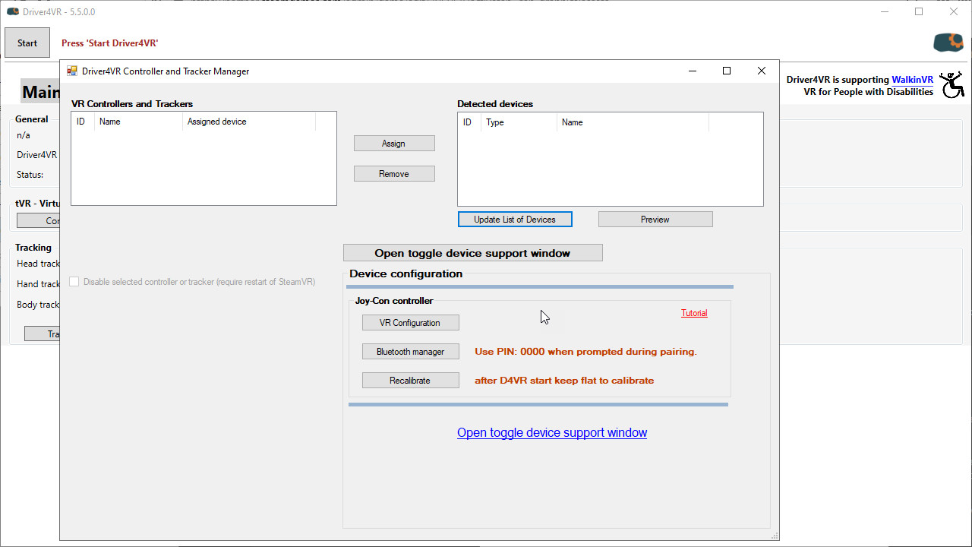Recalibrate the Joy-Con controller
The image size is (972, 547).
tap(410, 380)
